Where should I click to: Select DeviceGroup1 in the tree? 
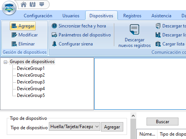(x=31, y=68)
